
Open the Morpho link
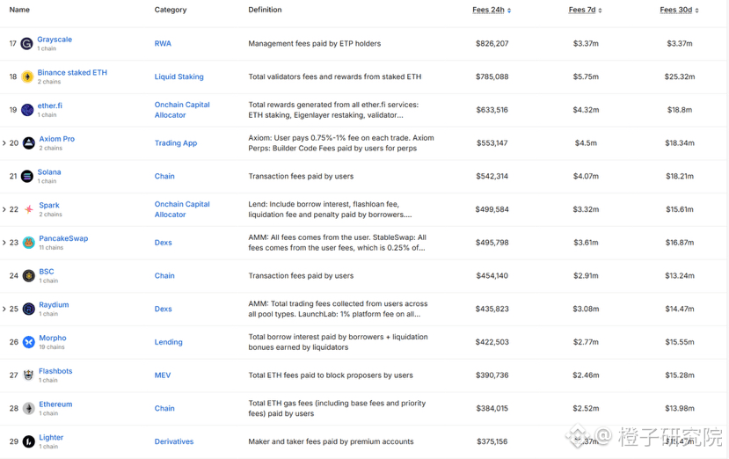point(53,338)
